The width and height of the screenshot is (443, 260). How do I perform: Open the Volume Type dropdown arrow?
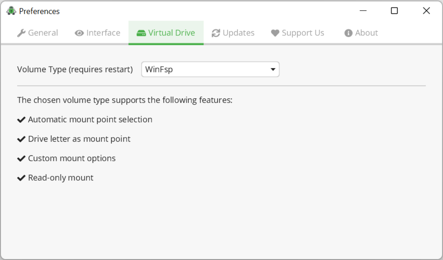(x=273, y=70)
